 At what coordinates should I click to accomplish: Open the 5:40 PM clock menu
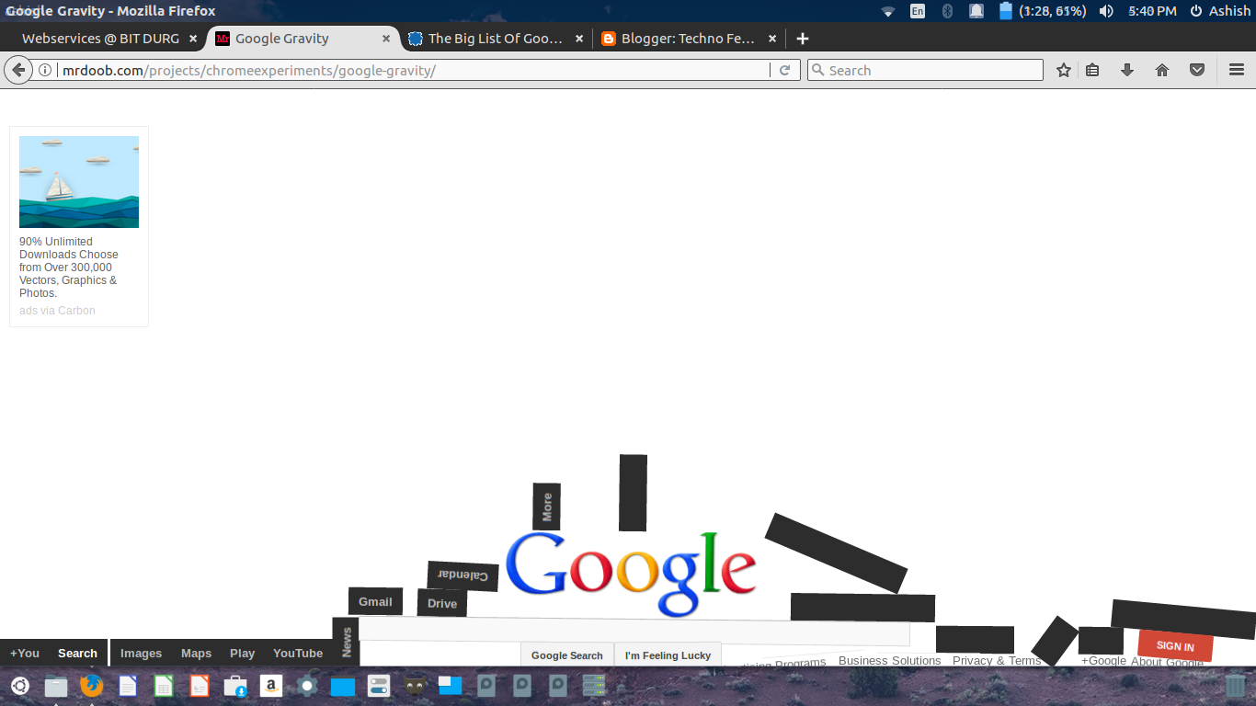coord(1152,11)
